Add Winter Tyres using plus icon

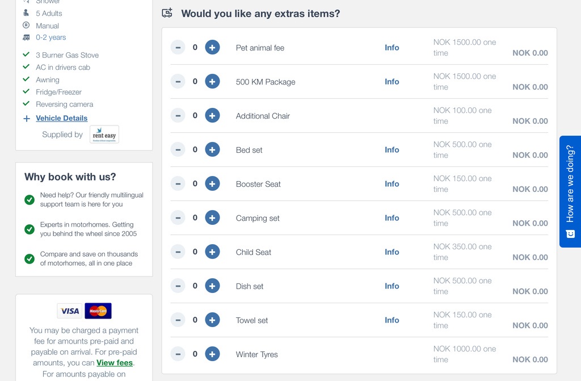[212, 354]
